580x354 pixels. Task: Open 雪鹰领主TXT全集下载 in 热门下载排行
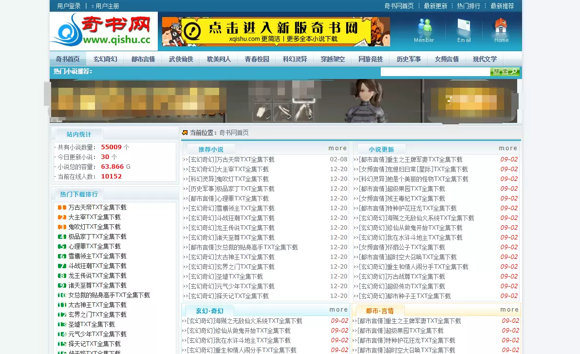(x=97, y=256)
